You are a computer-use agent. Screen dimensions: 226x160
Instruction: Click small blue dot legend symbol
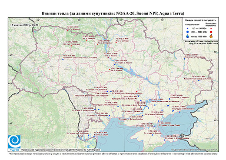tap(188, 29)
